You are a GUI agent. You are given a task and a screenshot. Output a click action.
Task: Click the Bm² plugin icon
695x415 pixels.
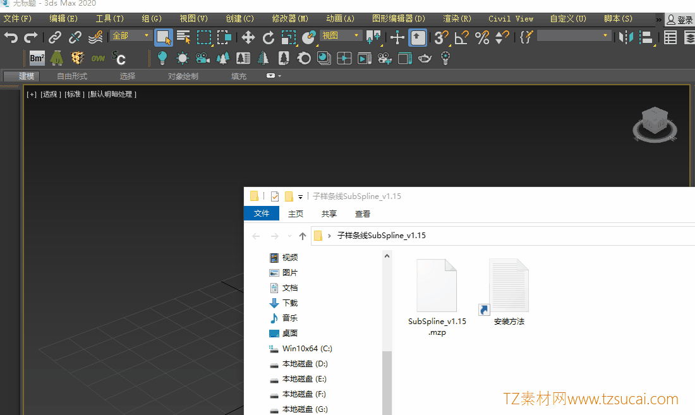tap(37, 58)
